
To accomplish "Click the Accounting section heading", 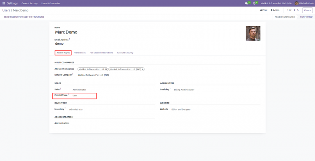I will click(x=167, y=83).
